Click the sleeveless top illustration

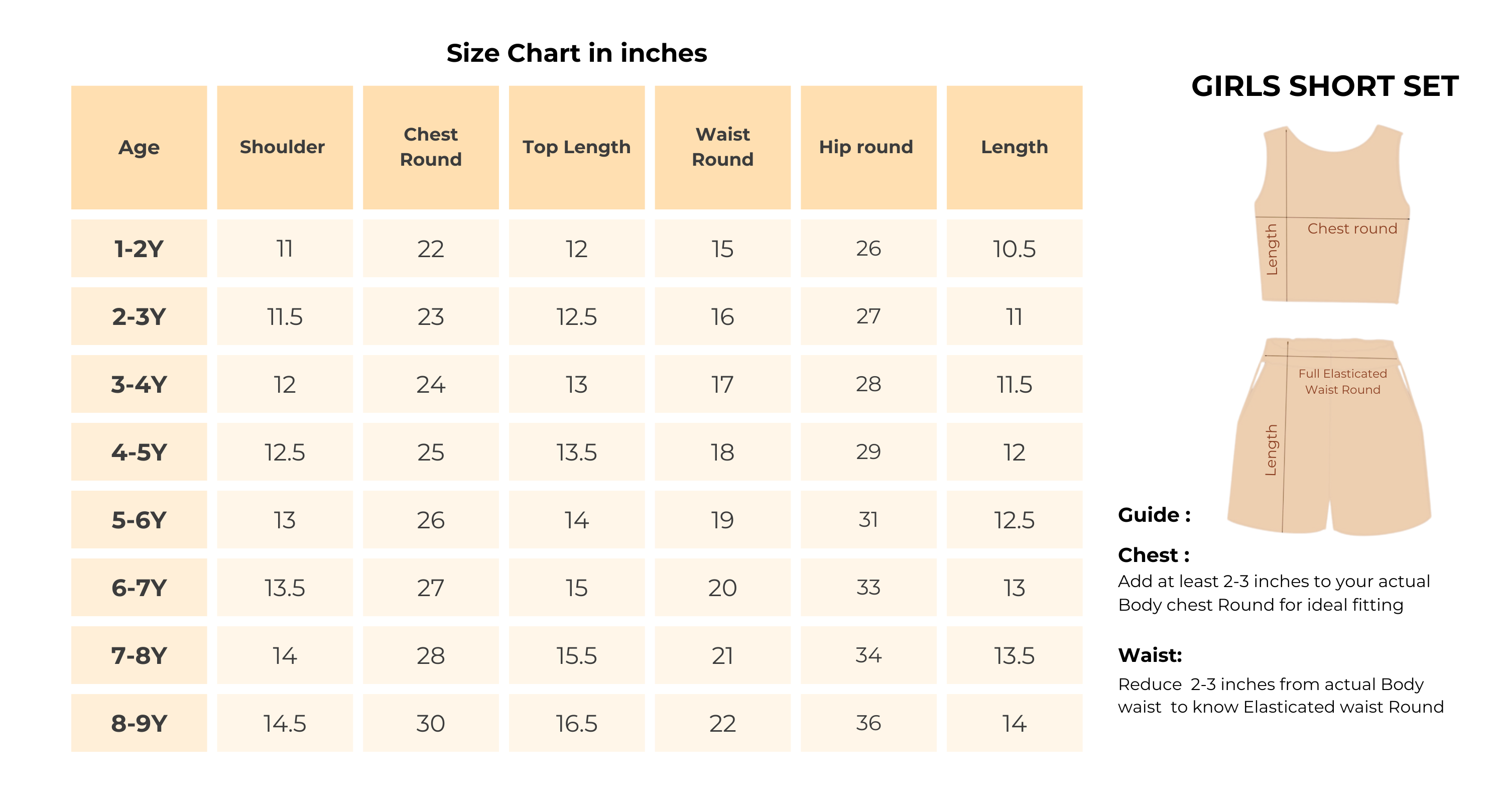click(1332, 214)
